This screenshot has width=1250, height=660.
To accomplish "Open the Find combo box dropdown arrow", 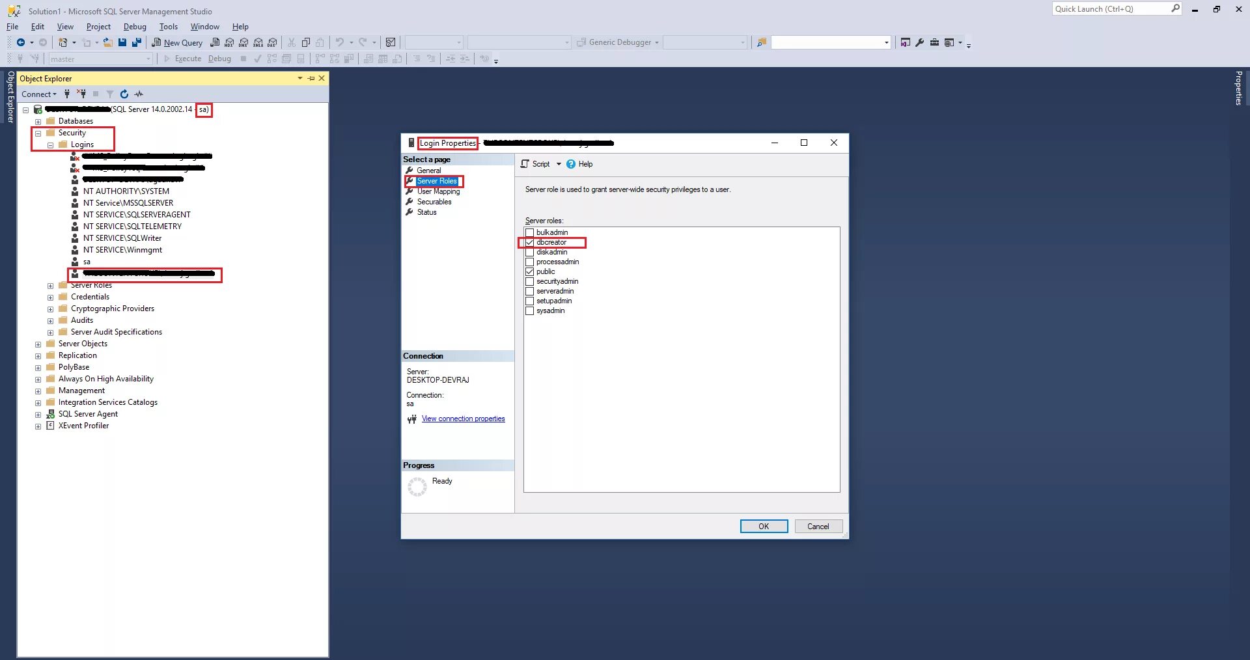I will (886, 42).
